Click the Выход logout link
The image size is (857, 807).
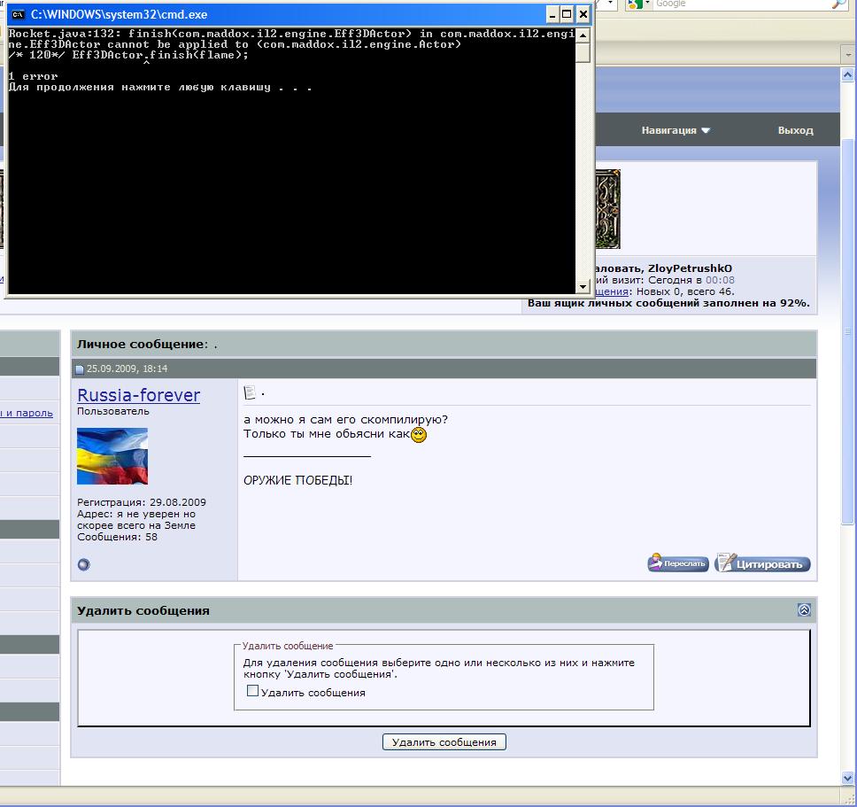click(795, 131)
